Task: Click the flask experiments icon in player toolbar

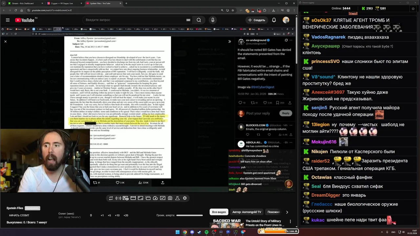Action: click(x=178, y=198)
